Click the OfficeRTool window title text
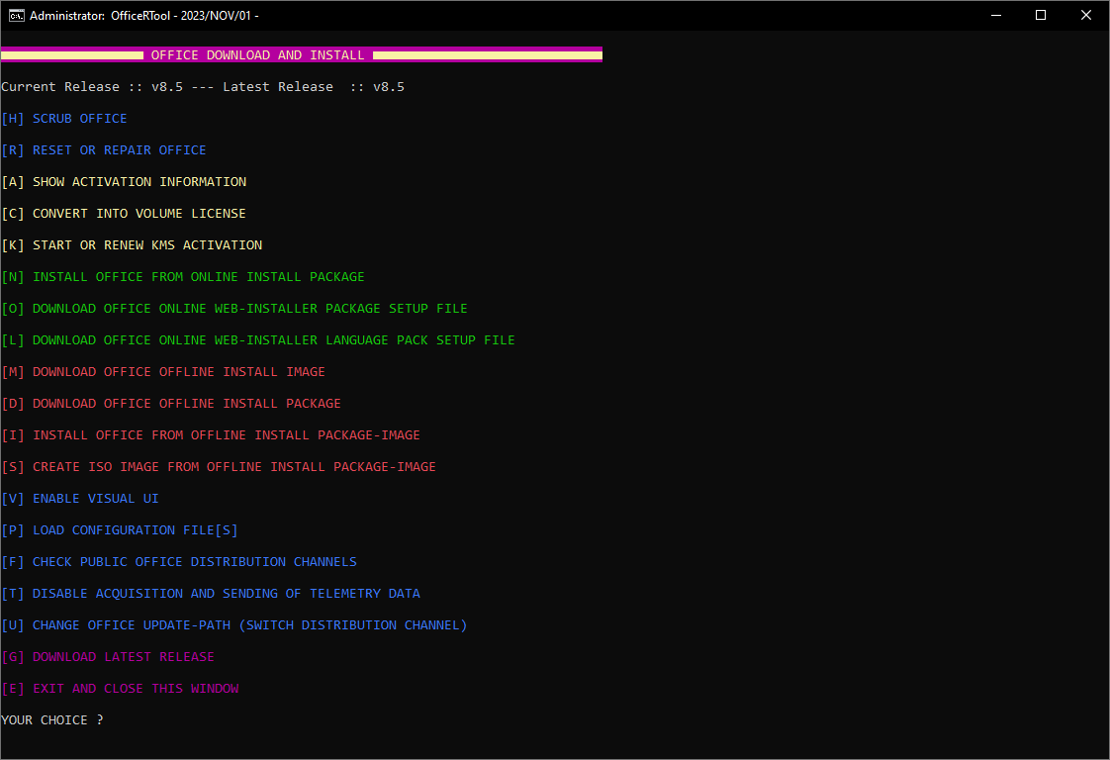The width and height of the screenshot is (1110, 760). pyautogui.click(x=144, y=16)
